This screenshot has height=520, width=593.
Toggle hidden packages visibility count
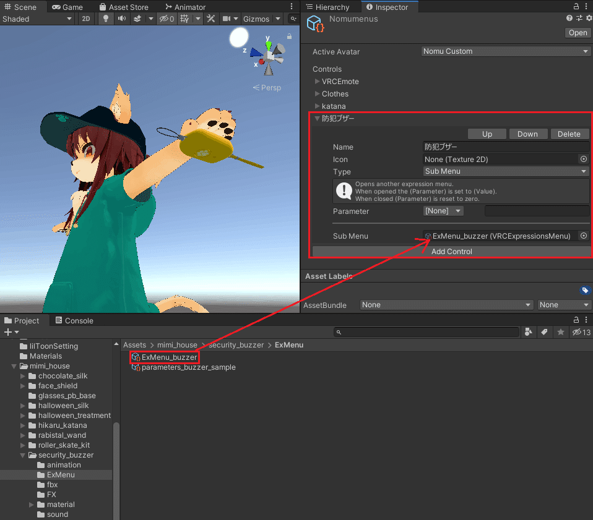coord(581,332)
